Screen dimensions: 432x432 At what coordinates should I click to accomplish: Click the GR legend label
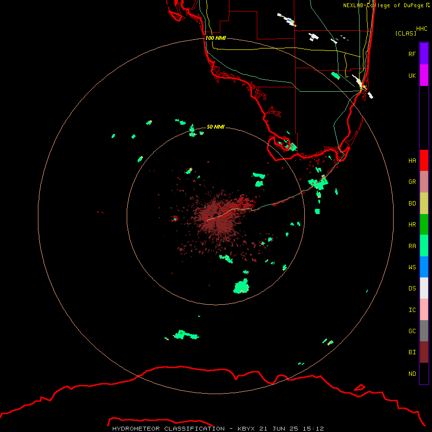412,182
